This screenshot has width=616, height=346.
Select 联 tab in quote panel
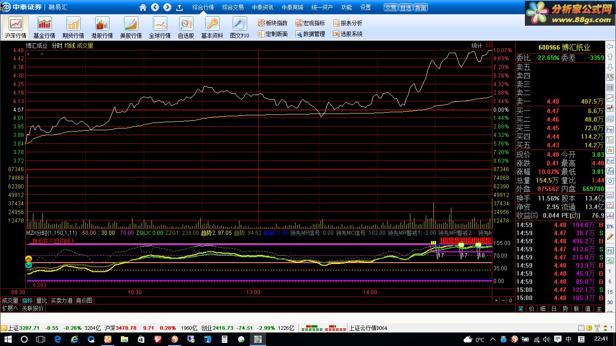(576, 309)
